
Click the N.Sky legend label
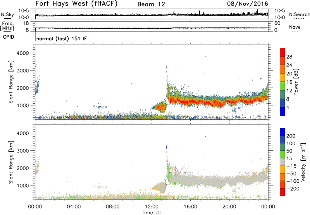click(7, 14)
